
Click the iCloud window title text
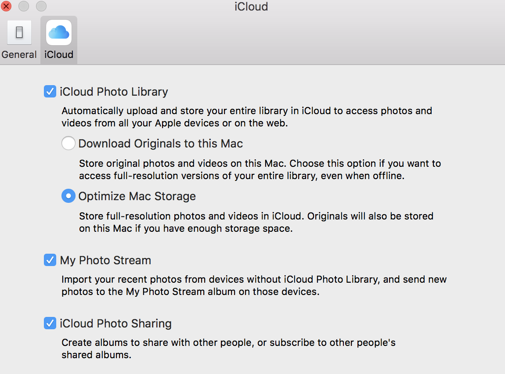(x=252, y=7)
